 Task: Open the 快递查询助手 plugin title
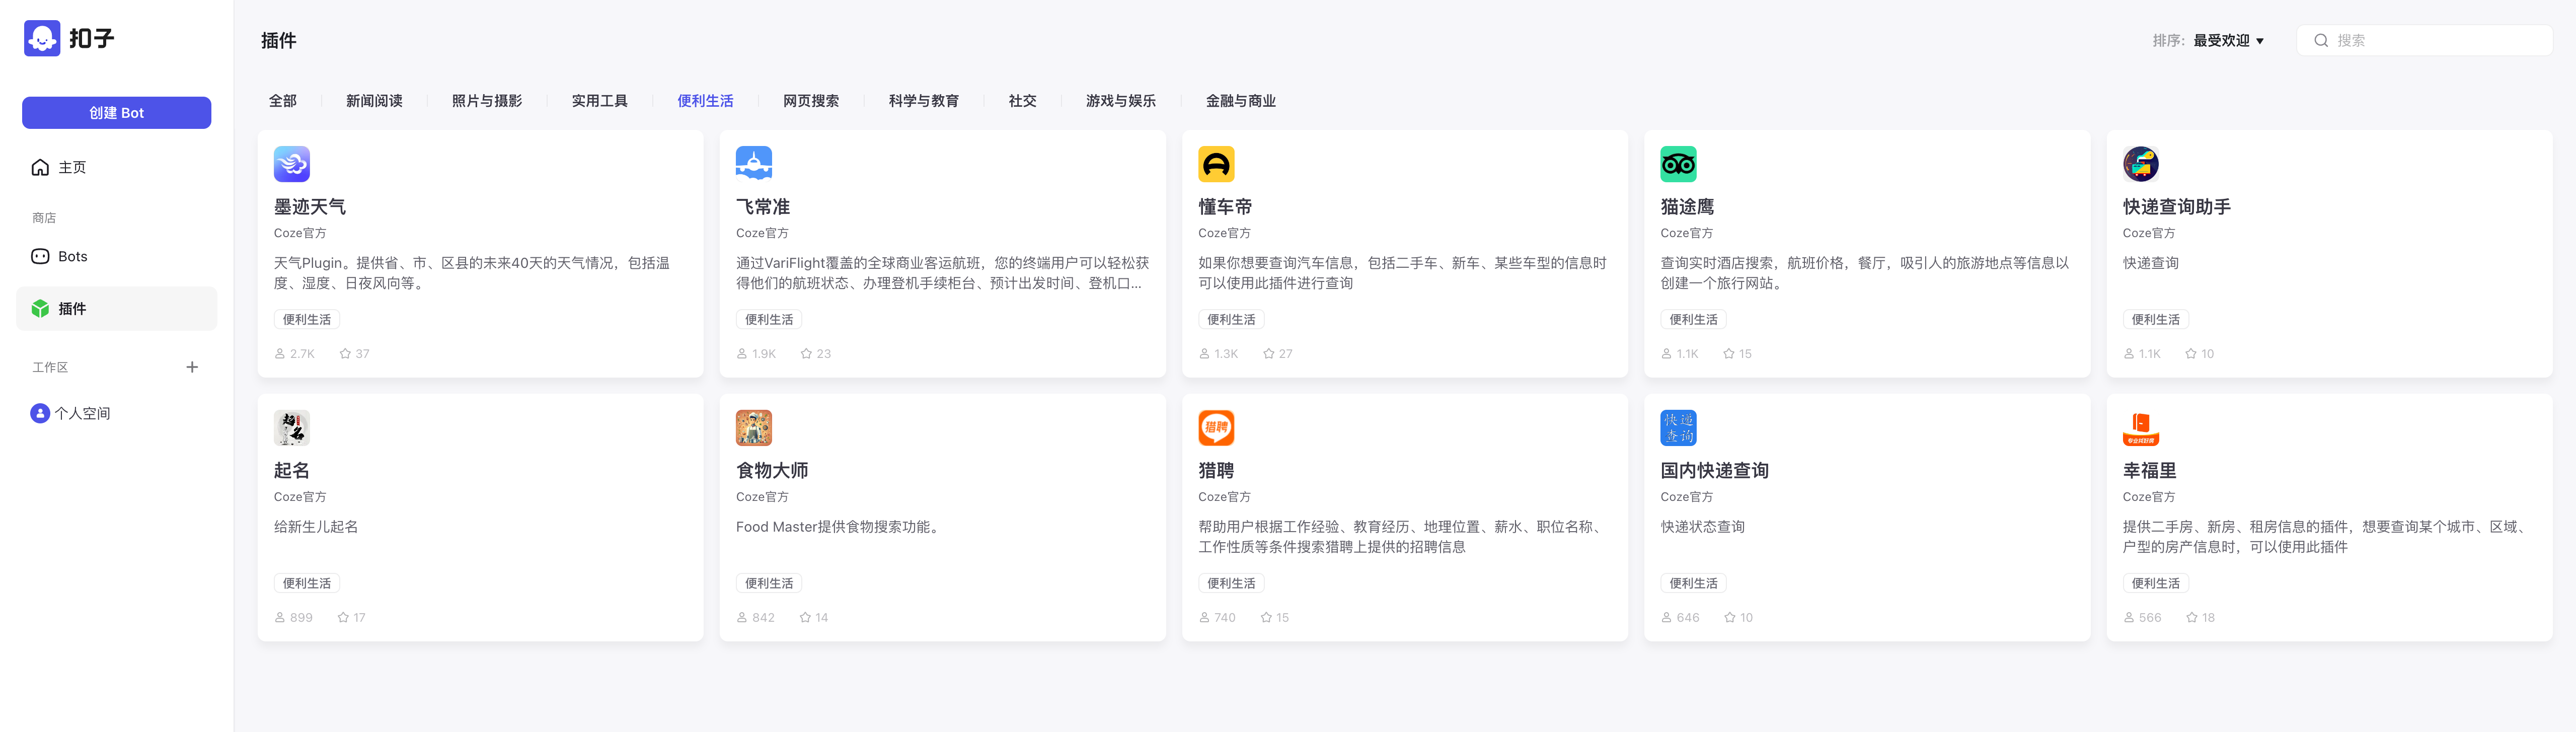pos(2177,207)
